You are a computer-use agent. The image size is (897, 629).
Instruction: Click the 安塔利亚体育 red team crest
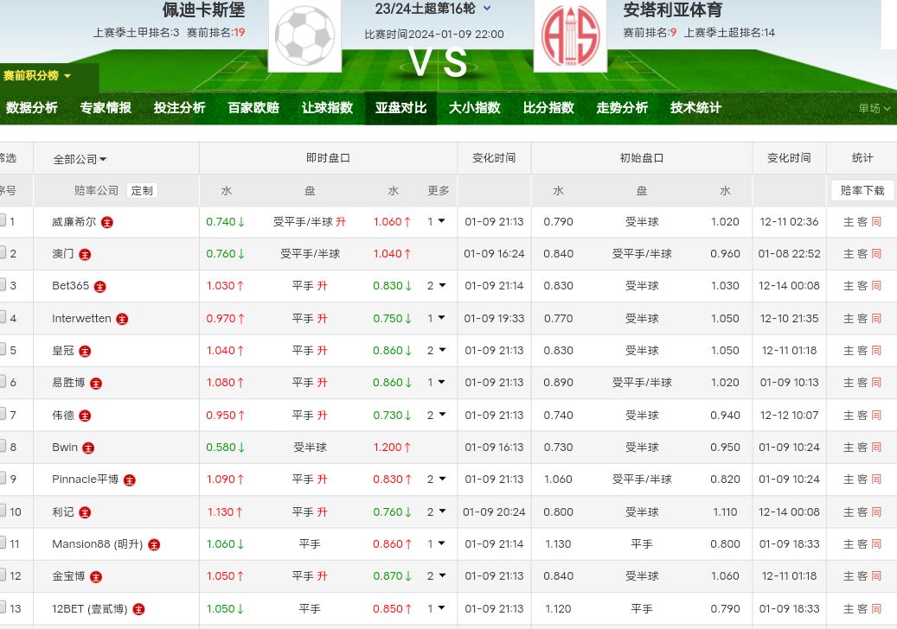pos(570,35)
